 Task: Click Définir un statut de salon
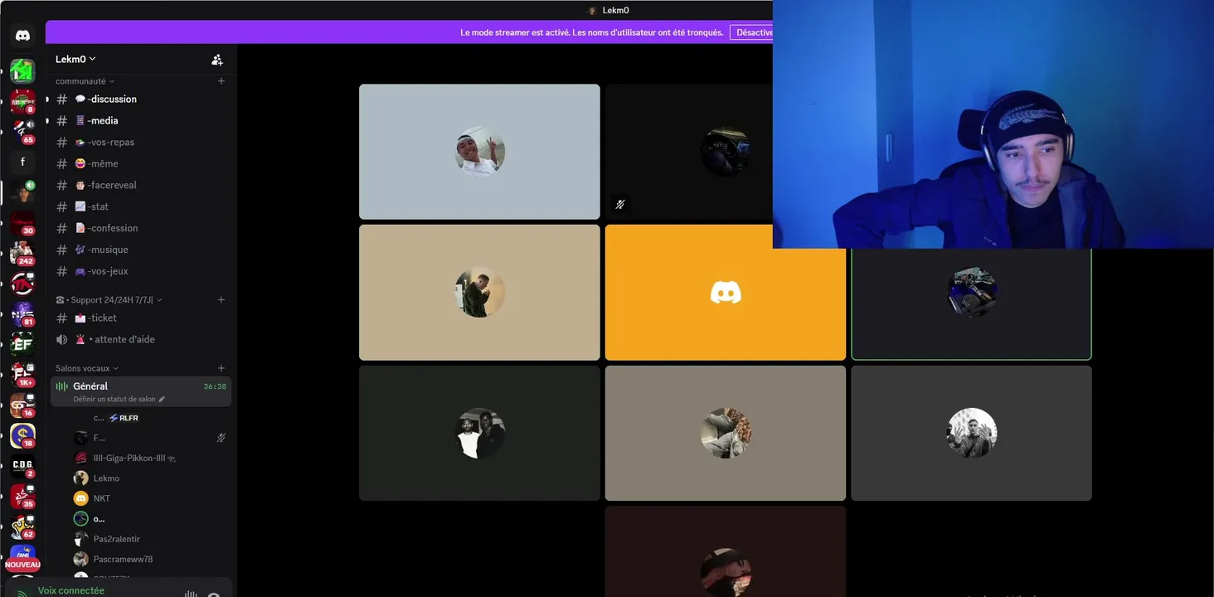tap(114, 400)
